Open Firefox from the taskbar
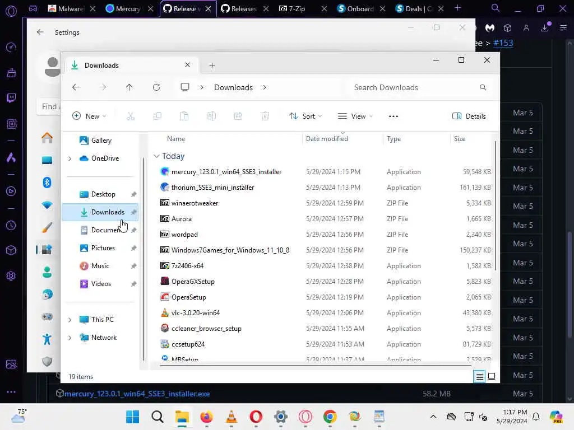 pyautogui.click(x=206, y=417)
